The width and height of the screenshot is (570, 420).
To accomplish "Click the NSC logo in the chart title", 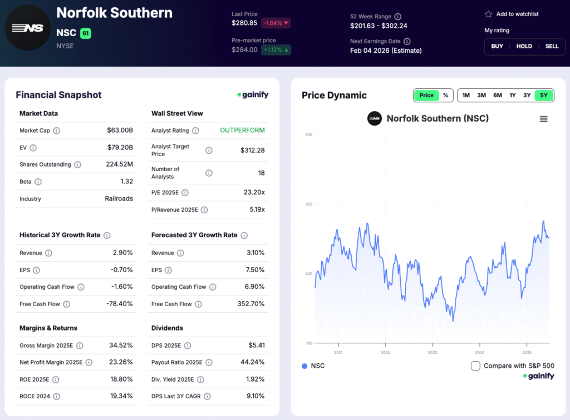I will click(374, 118).
